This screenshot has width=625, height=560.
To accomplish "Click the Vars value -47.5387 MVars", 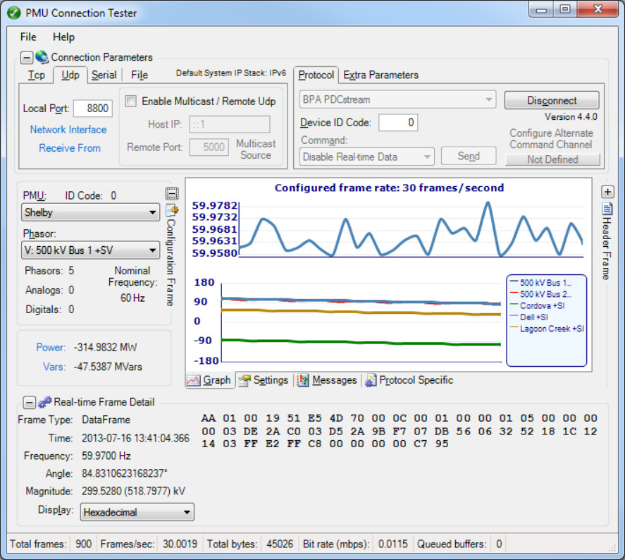I will pos(108,367).
